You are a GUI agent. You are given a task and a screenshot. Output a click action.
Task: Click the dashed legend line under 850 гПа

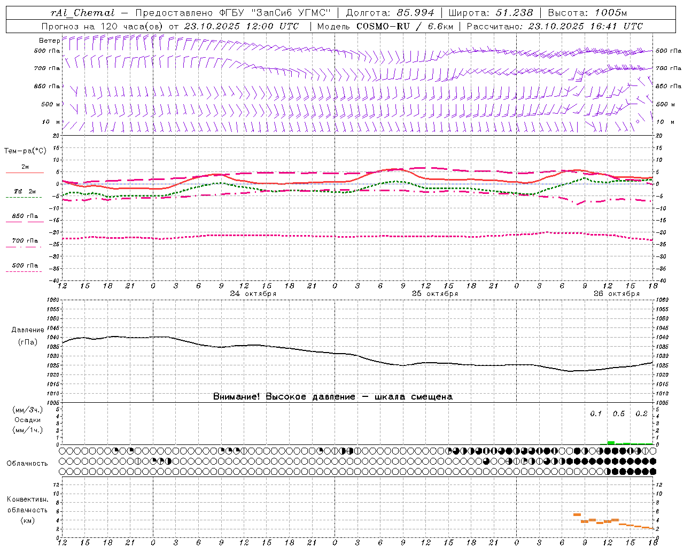[24, 222]
